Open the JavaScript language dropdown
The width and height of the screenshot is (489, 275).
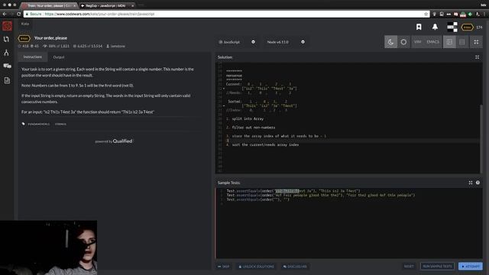[x=237, y=42]
